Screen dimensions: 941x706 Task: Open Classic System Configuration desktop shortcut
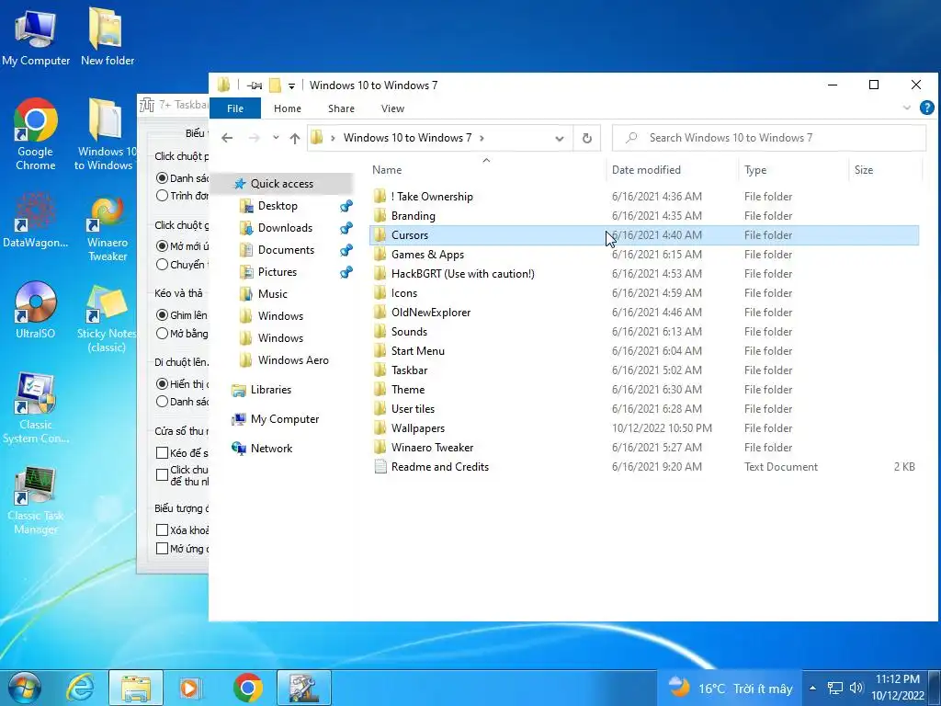click(x=36, y=408)
